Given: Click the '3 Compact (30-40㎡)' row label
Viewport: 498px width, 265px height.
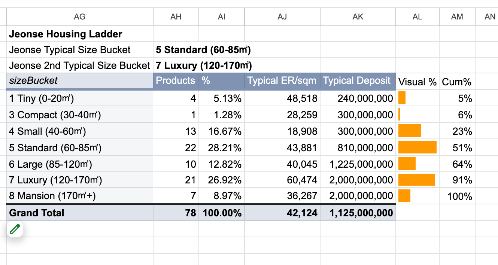Looking at the screenshot, I should [80, 115].
